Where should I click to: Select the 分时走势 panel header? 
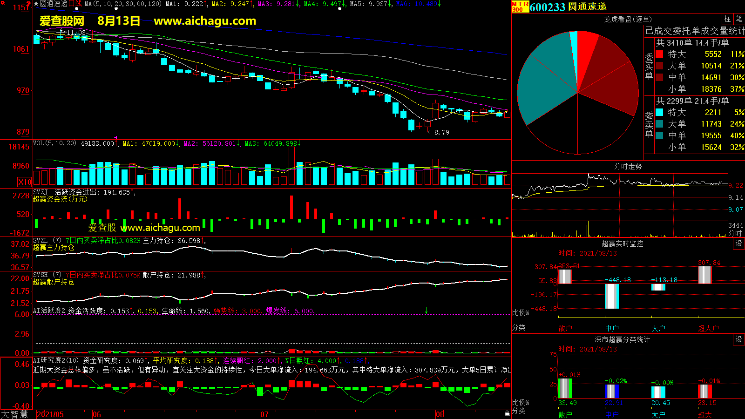coord(628,166)
